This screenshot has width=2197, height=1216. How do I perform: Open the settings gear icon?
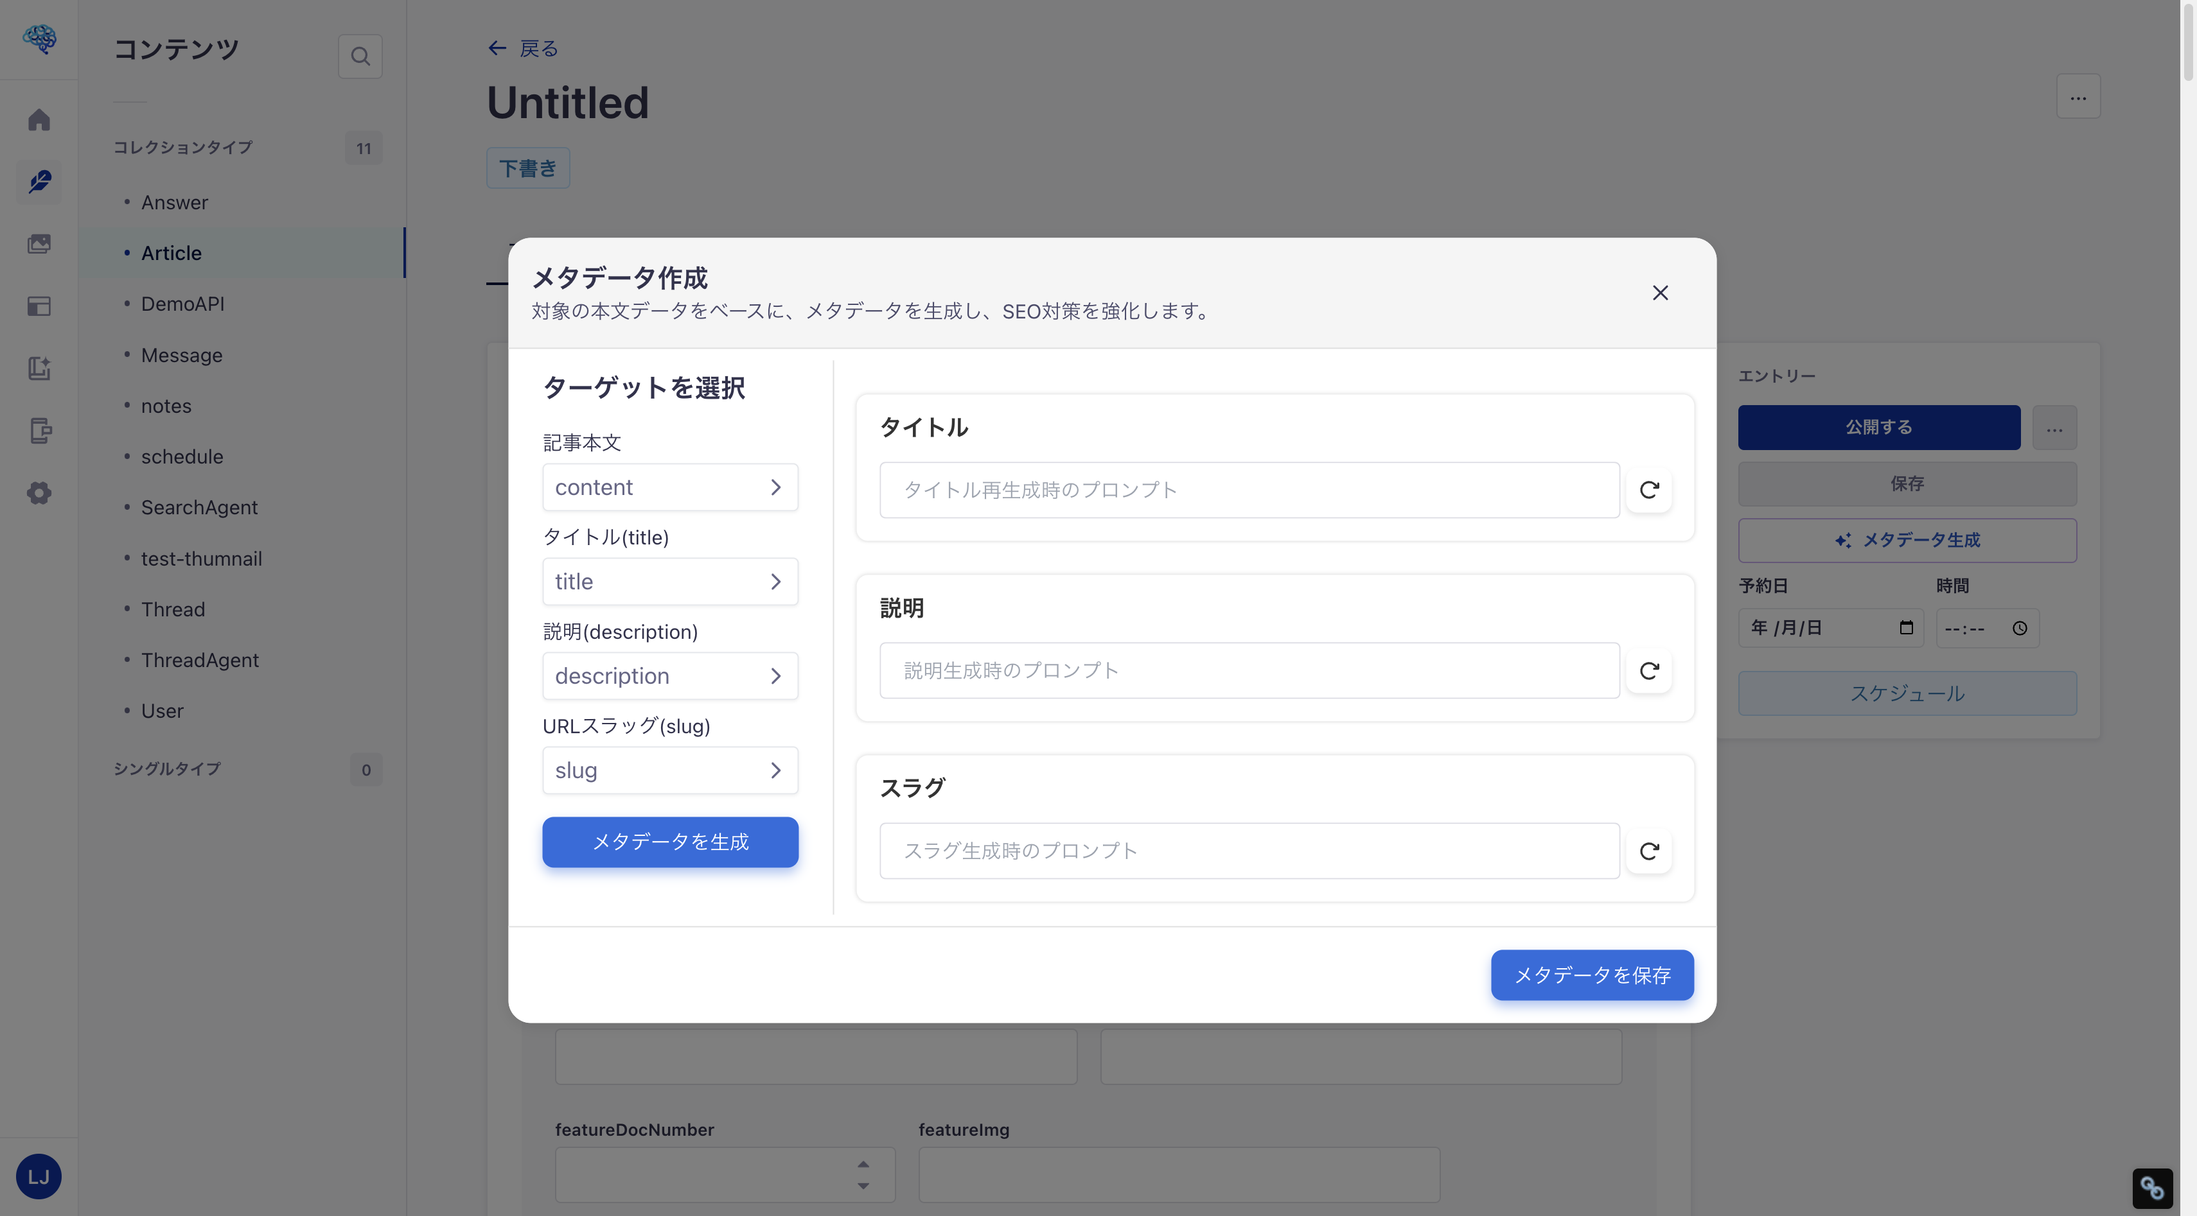[39, 492]
